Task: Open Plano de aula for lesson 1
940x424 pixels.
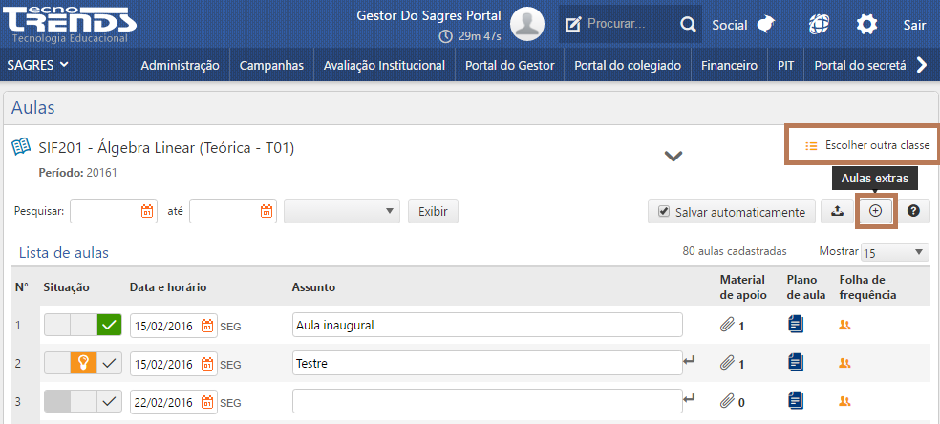Action: (x=796, y=326)
